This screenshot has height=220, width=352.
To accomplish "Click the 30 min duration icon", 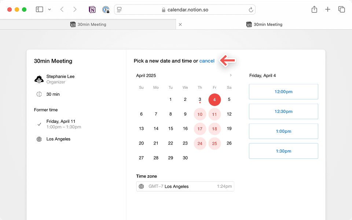I will coord(39,94).
